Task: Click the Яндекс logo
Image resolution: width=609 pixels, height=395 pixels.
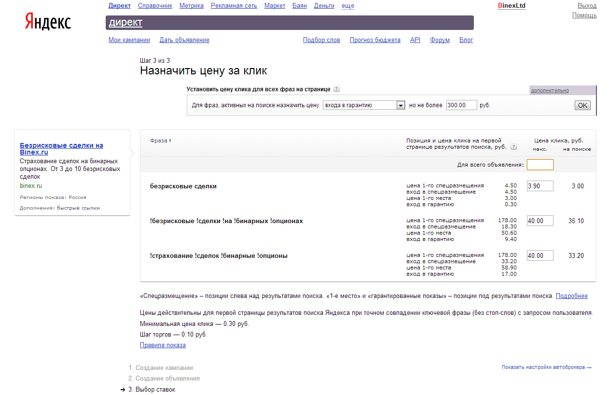Action: pyautogui.click(x=48, y=22)
